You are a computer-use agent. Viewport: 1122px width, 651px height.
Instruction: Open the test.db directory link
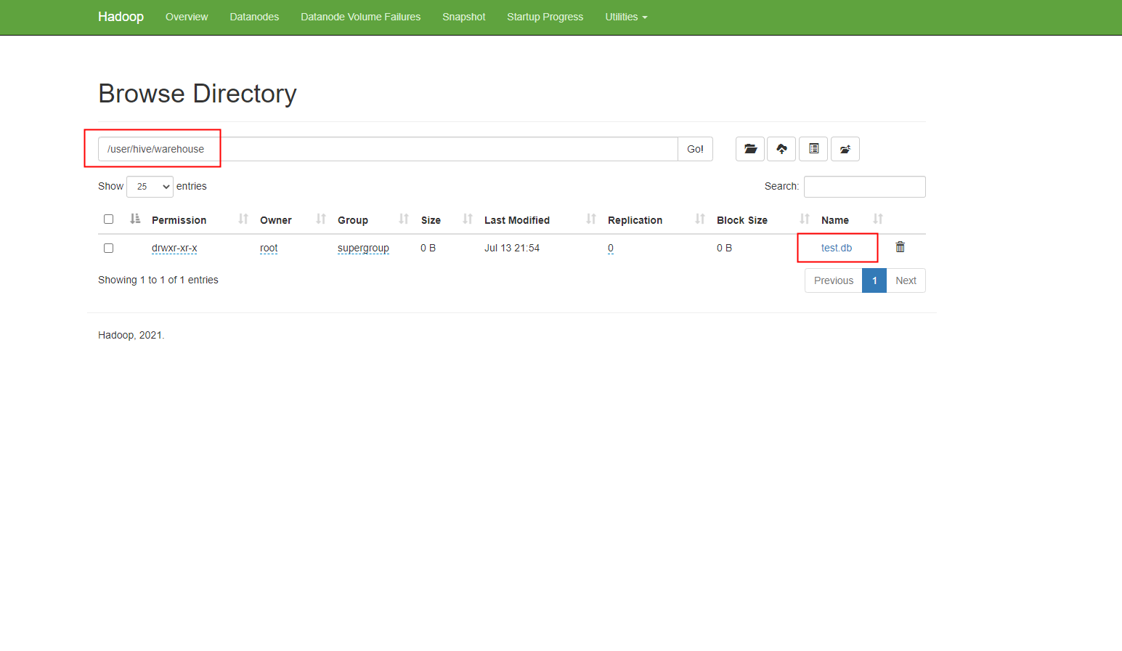(837, 248)
